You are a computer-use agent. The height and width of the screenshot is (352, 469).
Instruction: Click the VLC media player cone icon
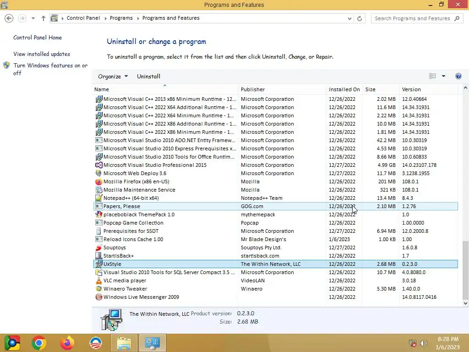click(x=99, y=281)
